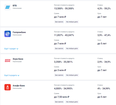The width and height of the screenshot is (116, 105).
Task: Click "Без залога" tag in Газпромбанк card
Action: 59,48
